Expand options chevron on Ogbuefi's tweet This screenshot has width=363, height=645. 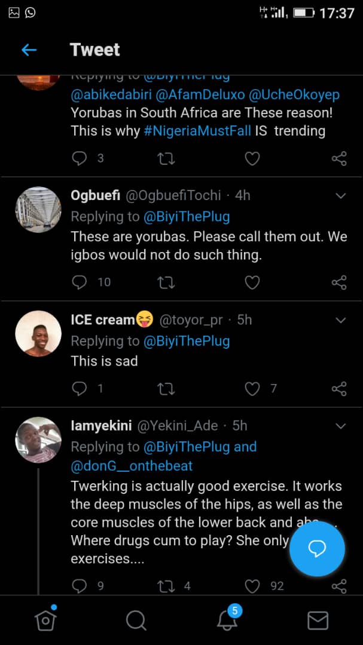point(341,196)
